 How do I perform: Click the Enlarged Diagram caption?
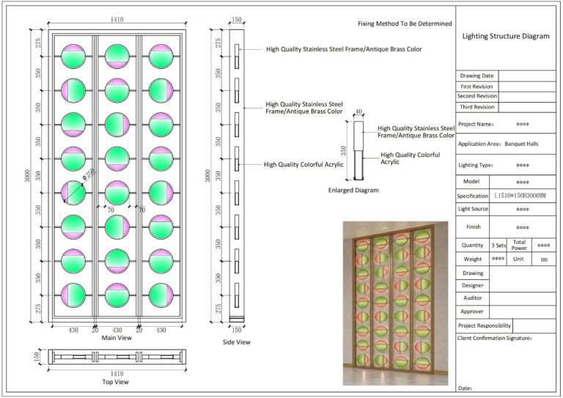click(353, 190)
